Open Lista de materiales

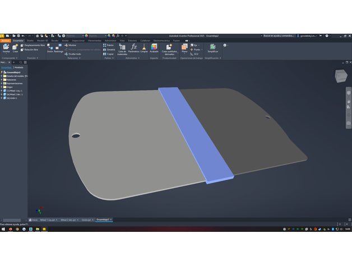pos(122,48)
